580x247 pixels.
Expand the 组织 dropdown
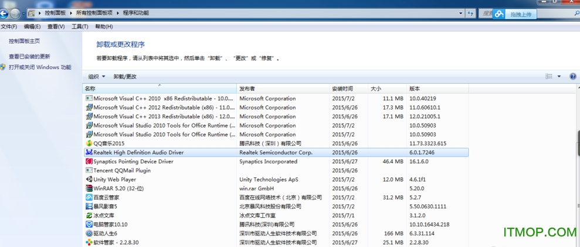[x=97, y=77]
